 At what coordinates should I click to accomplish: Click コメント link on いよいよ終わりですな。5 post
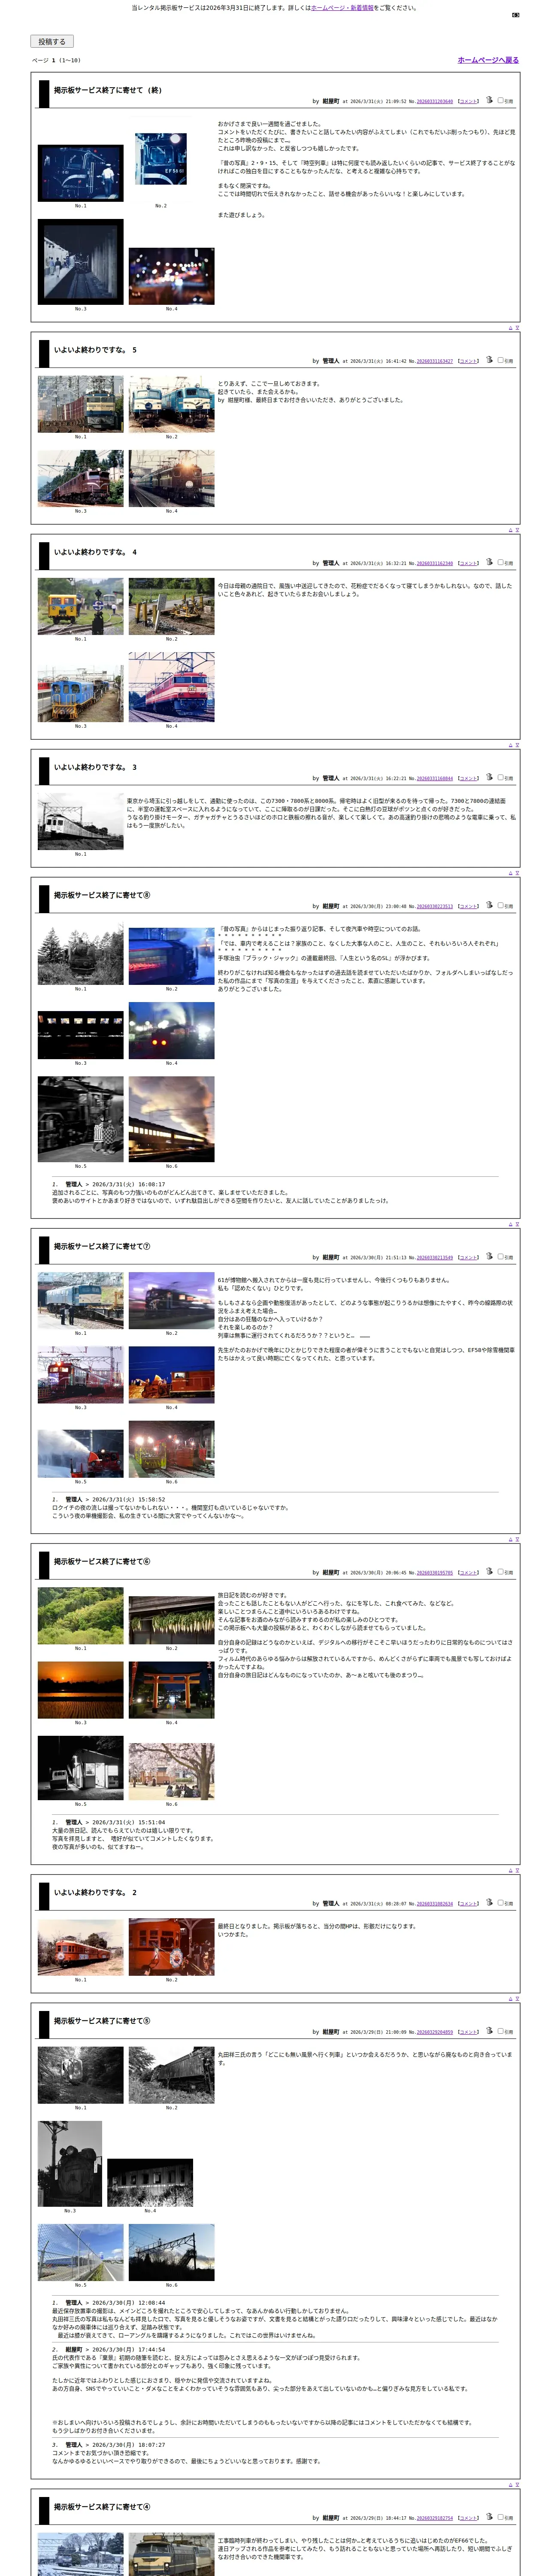[x=468, y=361]
